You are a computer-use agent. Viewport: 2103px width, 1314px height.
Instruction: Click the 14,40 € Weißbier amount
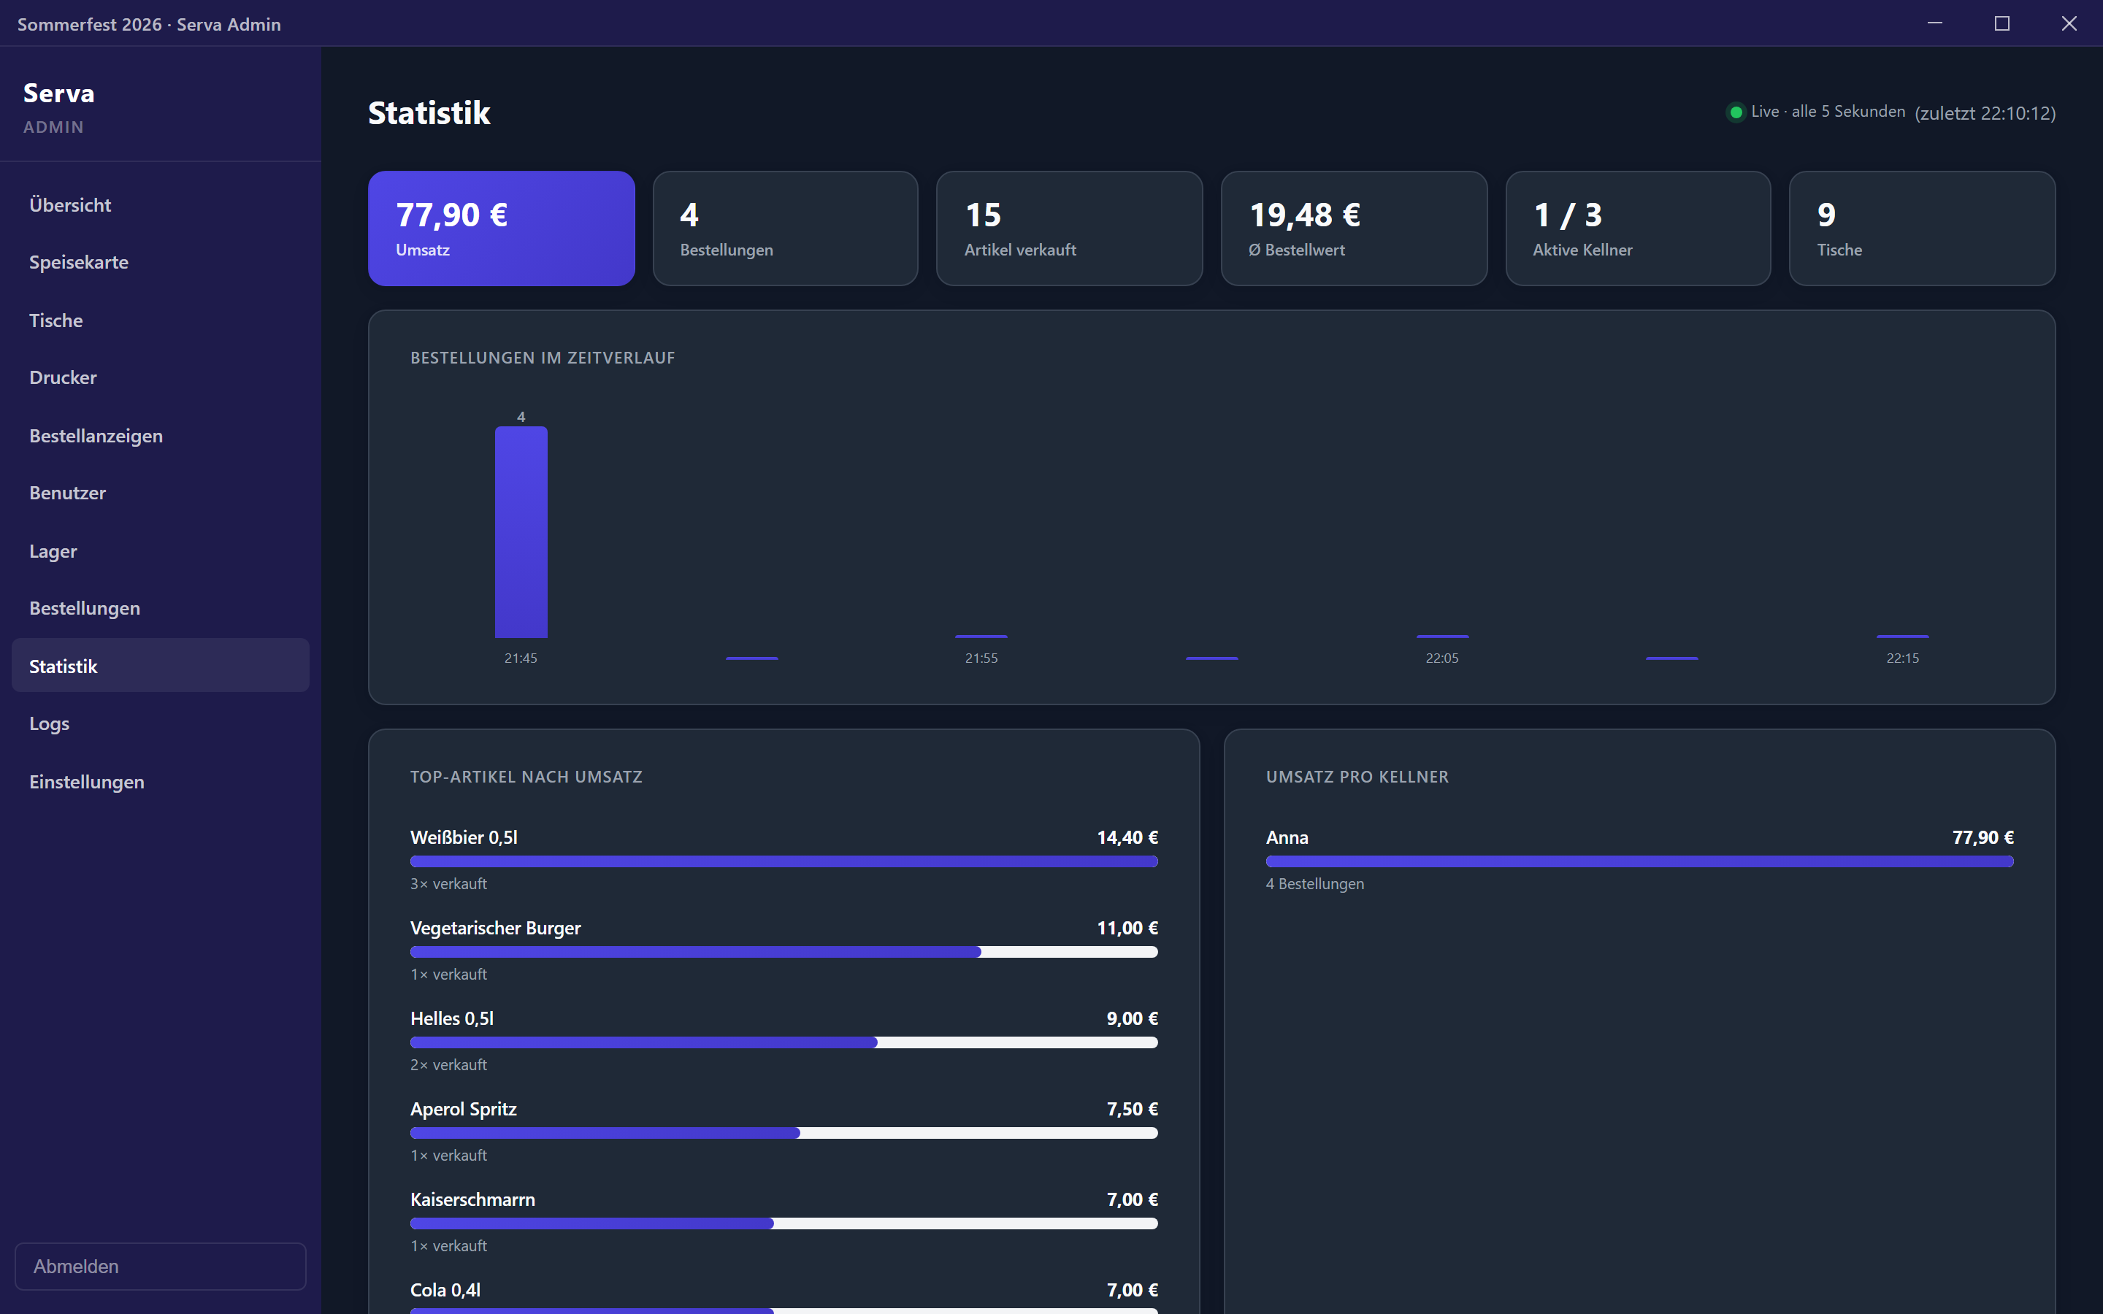coord(1127,837)
